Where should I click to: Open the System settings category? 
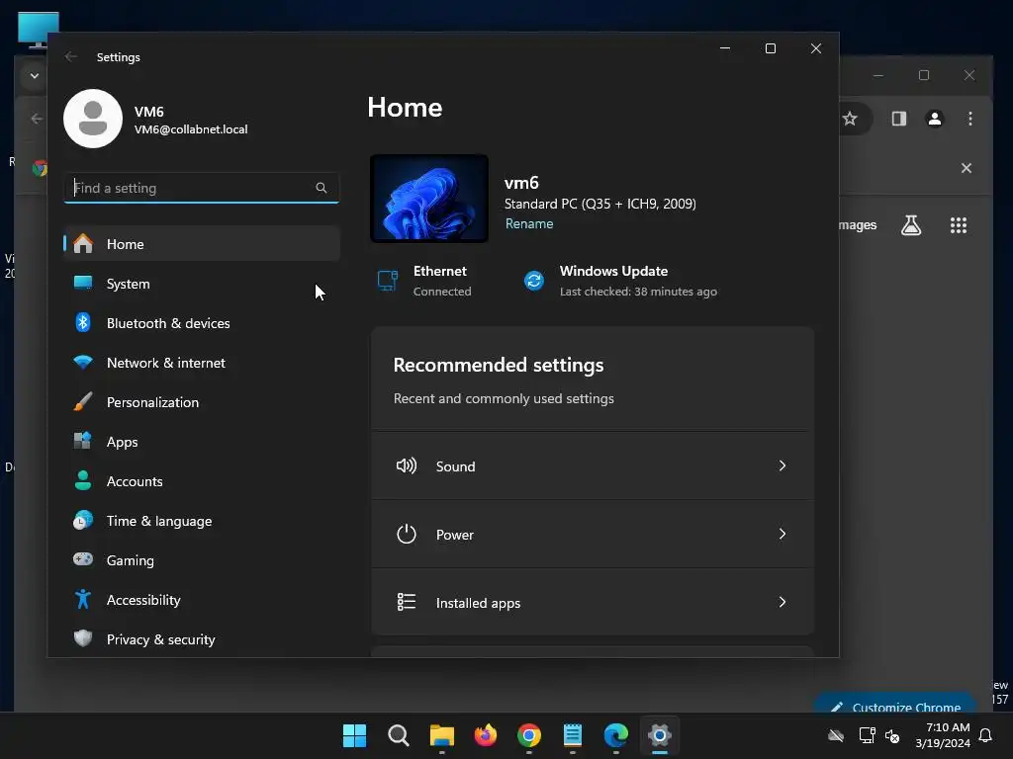(202, 284)
